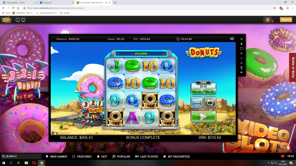Open Task View on the taskbar

click(x=18, y=163)
